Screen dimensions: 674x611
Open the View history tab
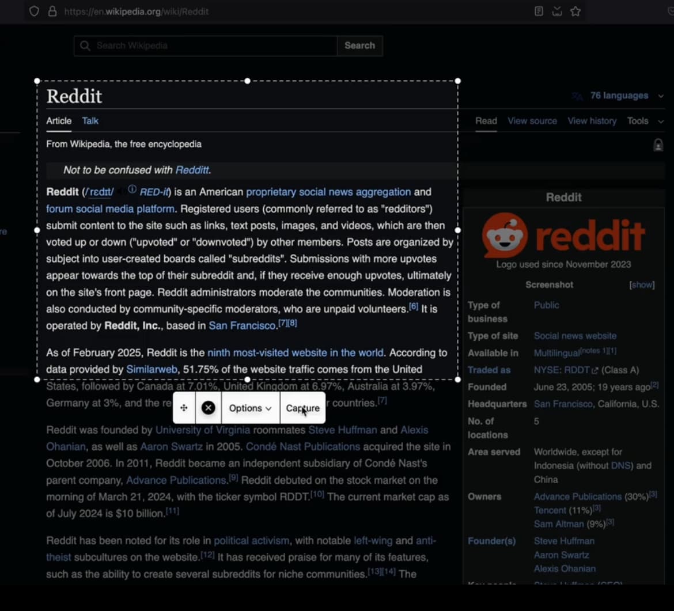[592, 121]
